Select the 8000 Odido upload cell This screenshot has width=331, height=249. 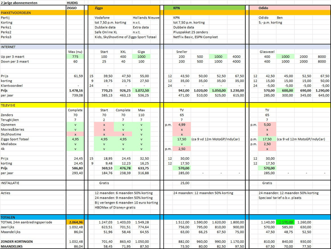pos(322,57)
